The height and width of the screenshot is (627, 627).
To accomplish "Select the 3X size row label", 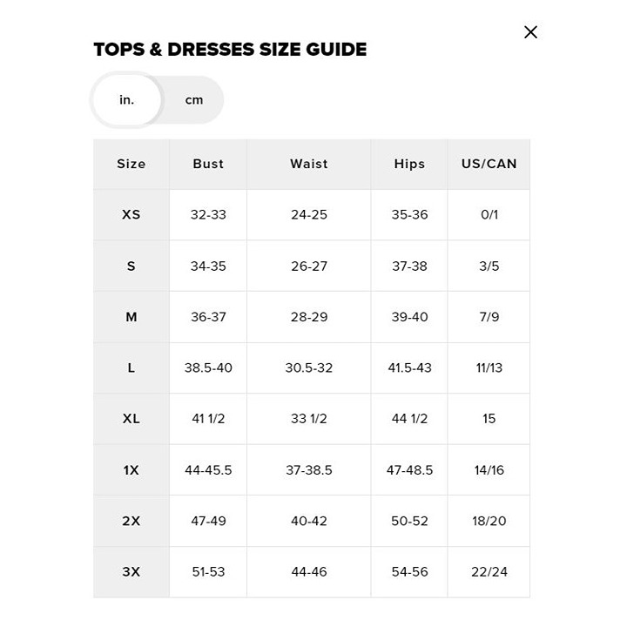I will tap(131, 572).
